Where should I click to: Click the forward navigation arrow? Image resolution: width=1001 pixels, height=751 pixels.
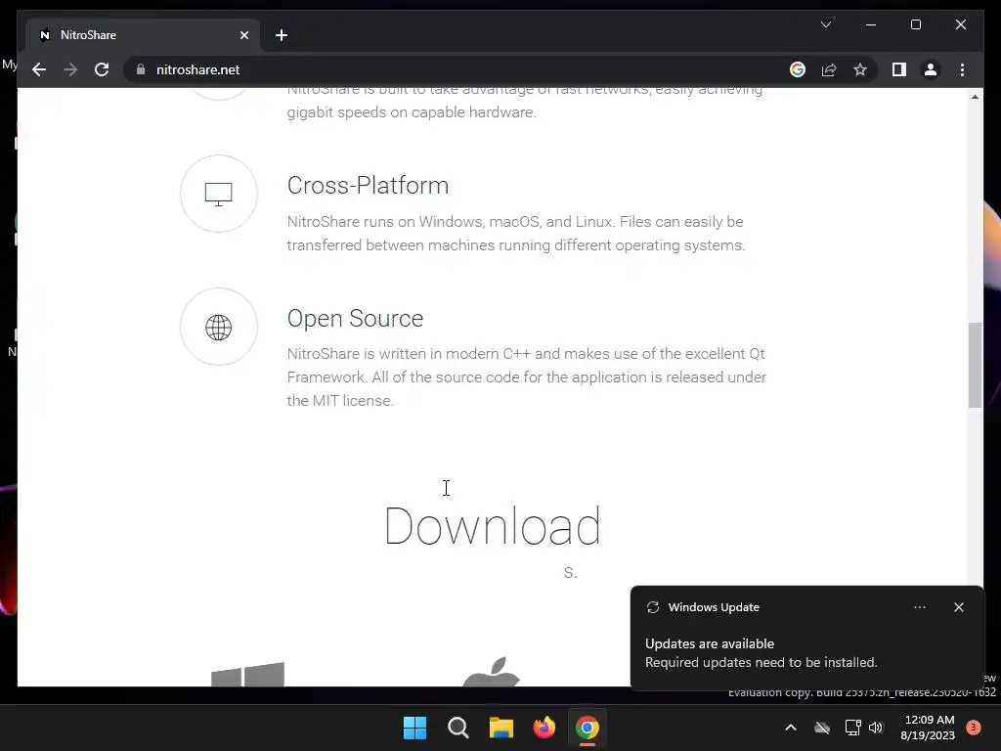[x=70, y=69]
